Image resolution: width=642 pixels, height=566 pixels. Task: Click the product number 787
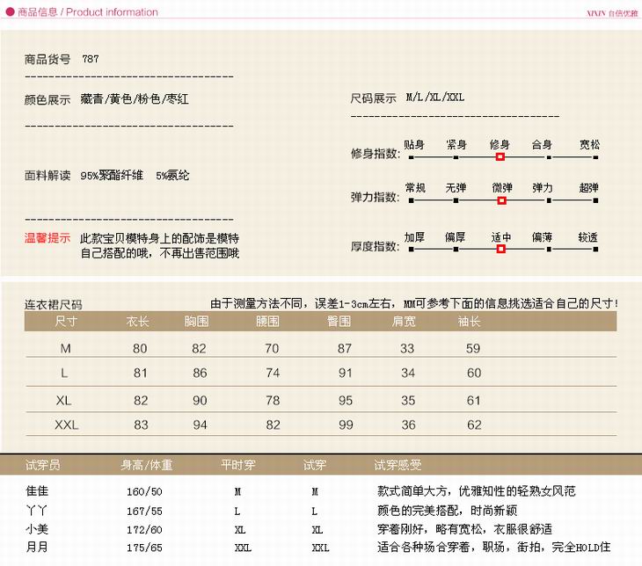(90, 59)
